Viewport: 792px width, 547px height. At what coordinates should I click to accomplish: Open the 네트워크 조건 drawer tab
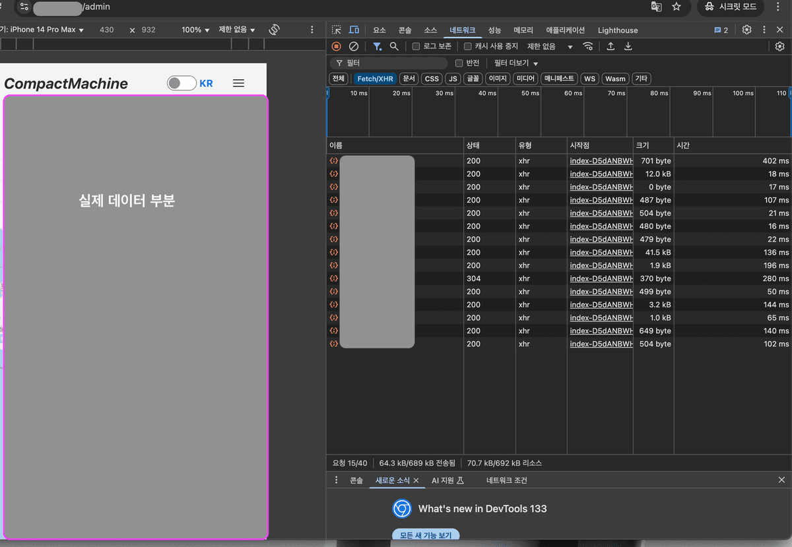click(x=507, y=480)
